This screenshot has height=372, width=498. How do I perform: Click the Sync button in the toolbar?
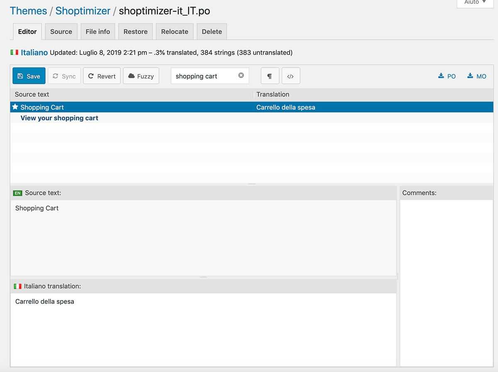[x=64, y=76]
